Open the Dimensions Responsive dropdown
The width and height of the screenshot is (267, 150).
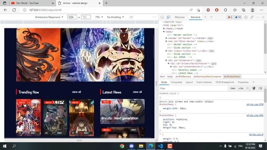pyautogui.click(x=49, y=17)
